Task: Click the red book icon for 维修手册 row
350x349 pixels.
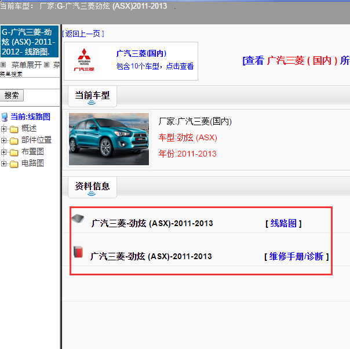Action: click(x=78, y=252)
